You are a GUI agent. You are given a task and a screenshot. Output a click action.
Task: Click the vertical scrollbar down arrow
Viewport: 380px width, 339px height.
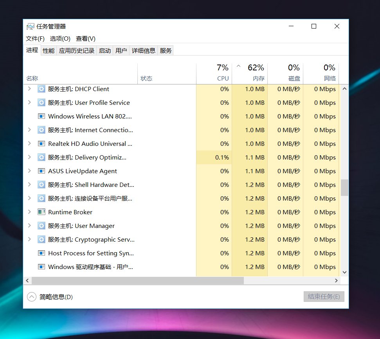[x=344, y=273]
